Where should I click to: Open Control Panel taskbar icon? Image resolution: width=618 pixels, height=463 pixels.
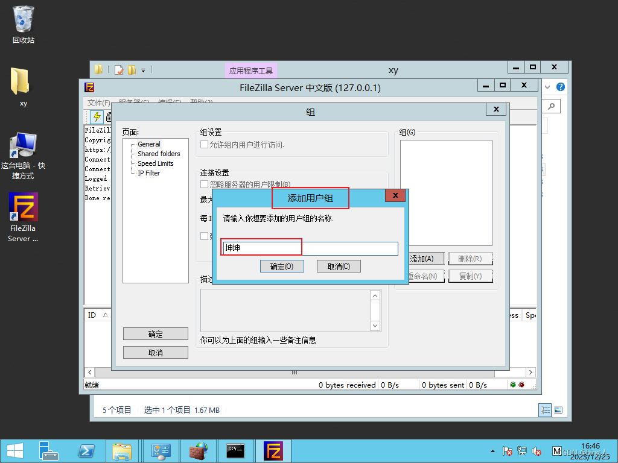[x=161, y=451]
